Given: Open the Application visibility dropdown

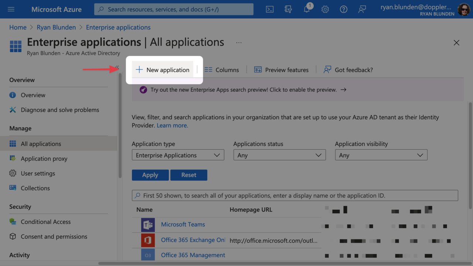Looking at the screenshot, I should pyautogui.click(x=381, y=155).
